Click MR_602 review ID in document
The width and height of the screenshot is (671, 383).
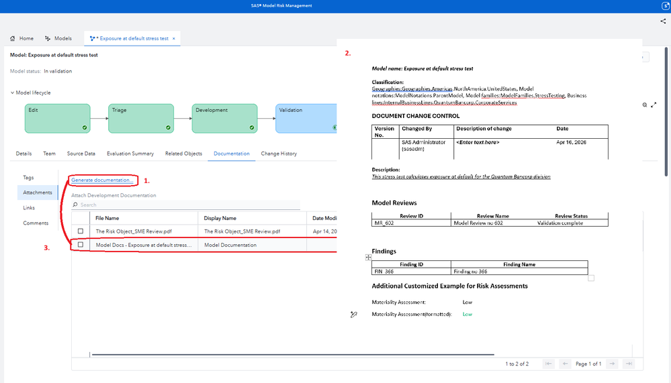384,223
